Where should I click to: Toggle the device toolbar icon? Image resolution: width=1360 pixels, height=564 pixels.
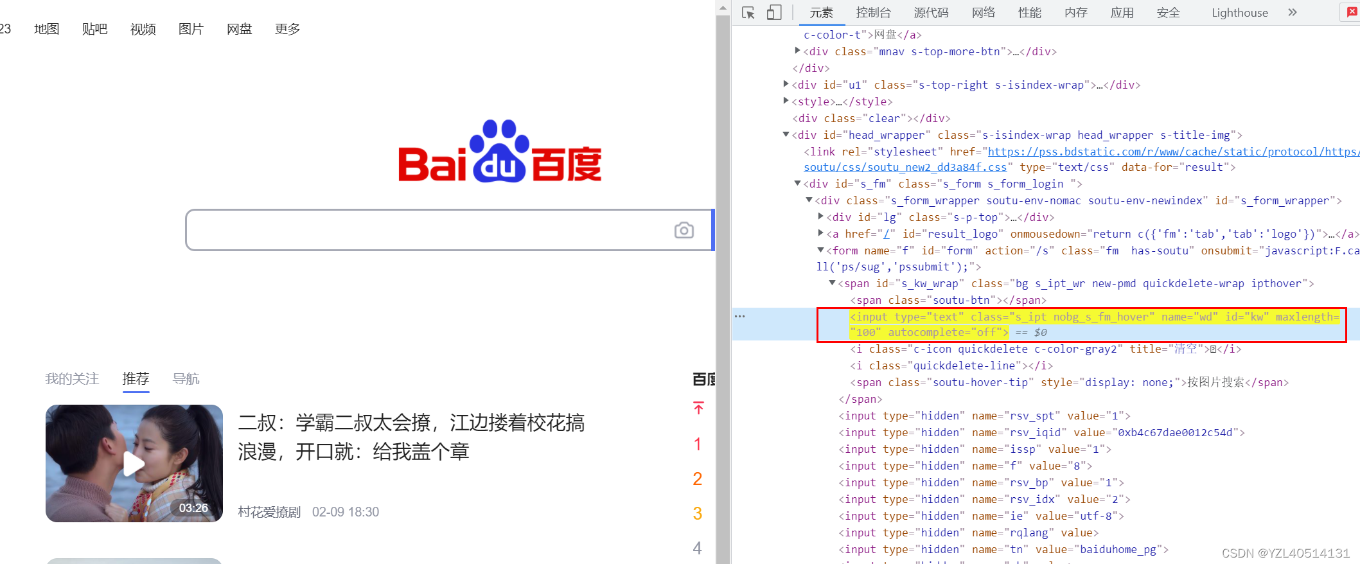(x=774, y=13)
